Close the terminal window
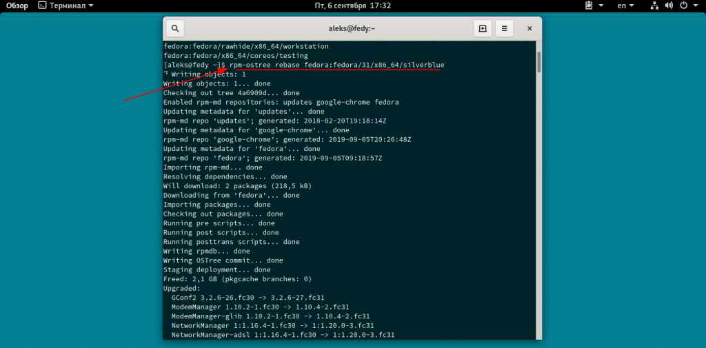This screenshot has height=348, width=706. pos(529,28)
